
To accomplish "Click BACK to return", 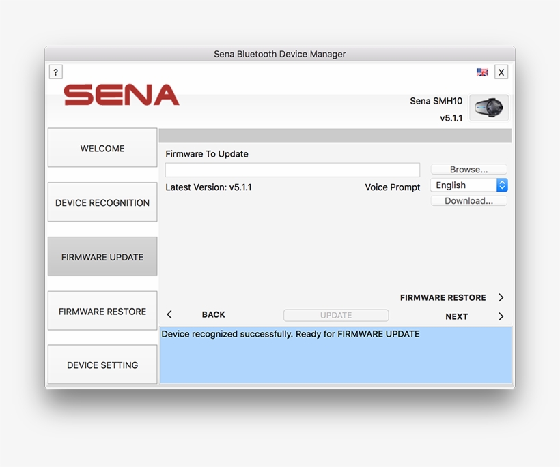I will point(213,315).
